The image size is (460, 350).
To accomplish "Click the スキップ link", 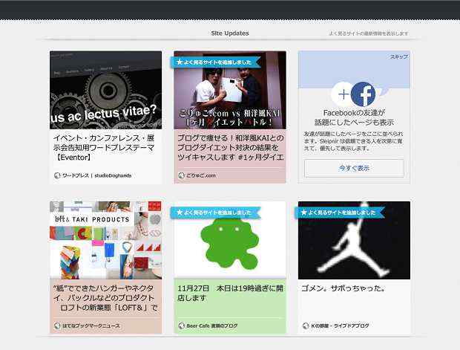I will (398, 57).
